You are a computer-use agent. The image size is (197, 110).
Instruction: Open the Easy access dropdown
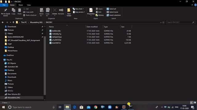tap(79, 12)
